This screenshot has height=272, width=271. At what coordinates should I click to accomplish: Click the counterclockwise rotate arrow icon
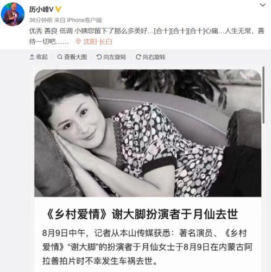99,57
